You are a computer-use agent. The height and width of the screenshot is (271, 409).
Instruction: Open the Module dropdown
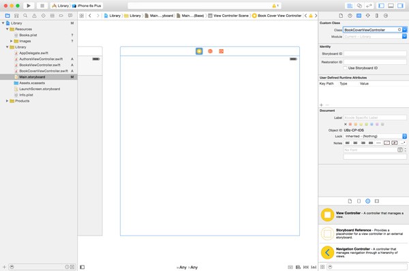coord(404,37)
